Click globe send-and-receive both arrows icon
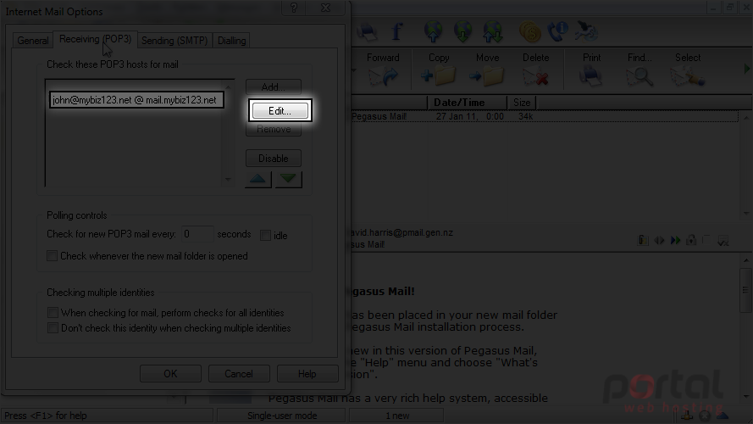The width and height of the screenshot is (753, 424). point(493,31)
